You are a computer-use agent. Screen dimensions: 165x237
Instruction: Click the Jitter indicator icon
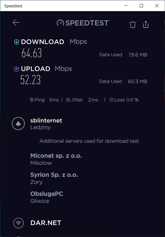(68, 100)
